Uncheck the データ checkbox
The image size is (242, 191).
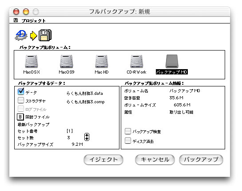pos(21,92)
